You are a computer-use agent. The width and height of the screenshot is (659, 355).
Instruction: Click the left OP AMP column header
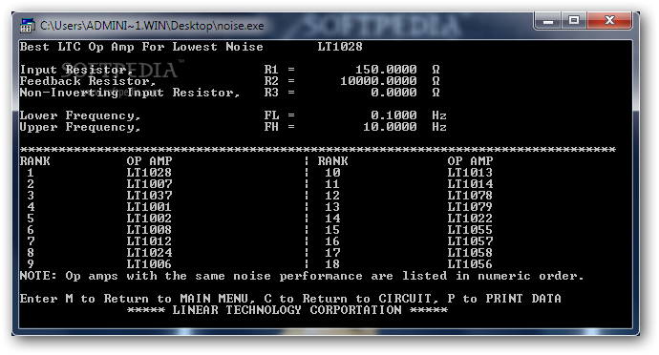coord(149,161)
